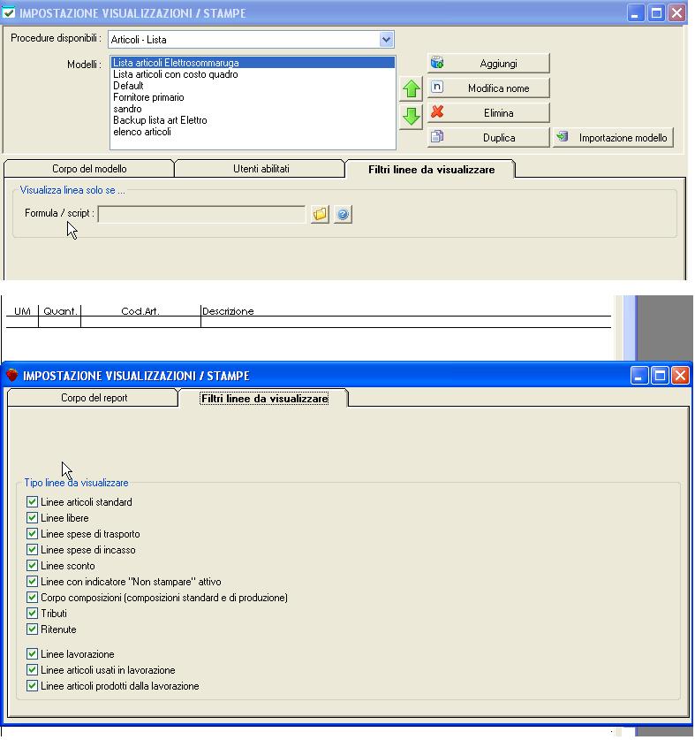Toggle Linee con indicatore Non stampare attivo
The width and height of the screenshot is (695, 740).
tap(32, 582)
